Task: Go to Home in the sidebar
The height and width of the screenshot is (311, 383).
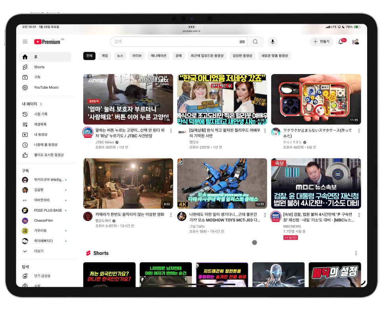Action: point(45,57)
